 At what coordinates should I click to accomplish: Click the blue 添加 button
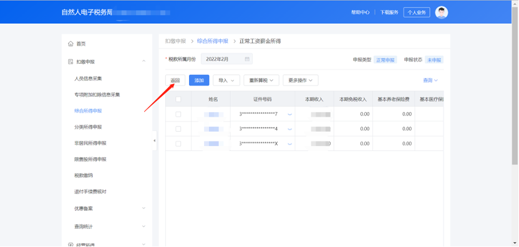click(x=199, y=80)
